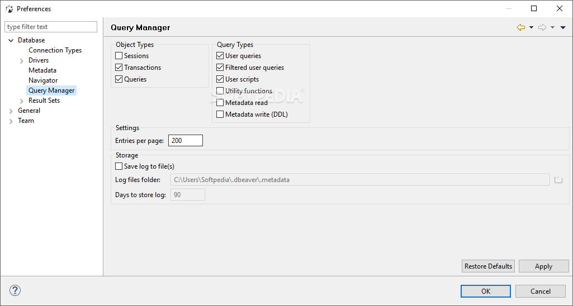573x306 pixels.
Task: Enable Save log to file(s)
Action: 119,166
